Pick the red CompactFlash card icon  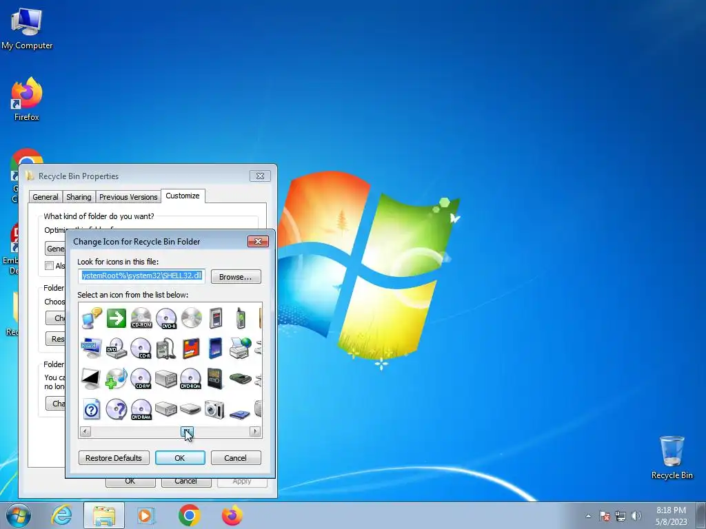(191, 349)
